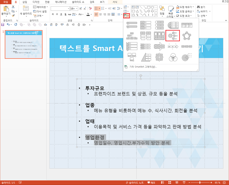This screenshot has width=229, height=185.
Task: Choose the Basic Cycle SmartArt layout
Action: coord(187,36)
